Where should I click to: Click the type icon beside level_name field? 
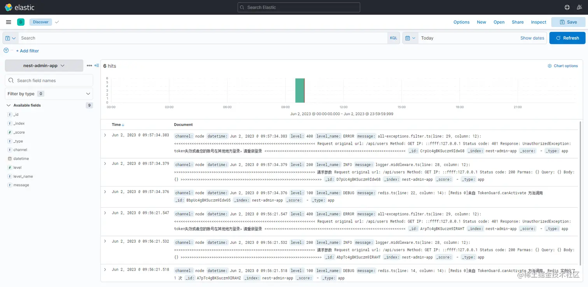[x=10, y=177]
